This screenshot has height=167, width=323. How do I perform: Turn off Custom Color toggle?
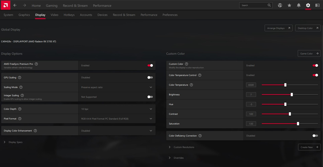pos(315,65)
